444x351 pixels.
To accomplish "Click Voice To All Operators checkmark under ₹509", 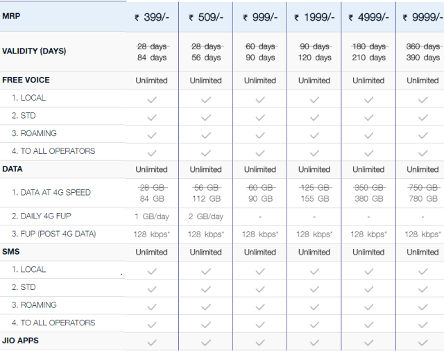I will click(206, 152).
